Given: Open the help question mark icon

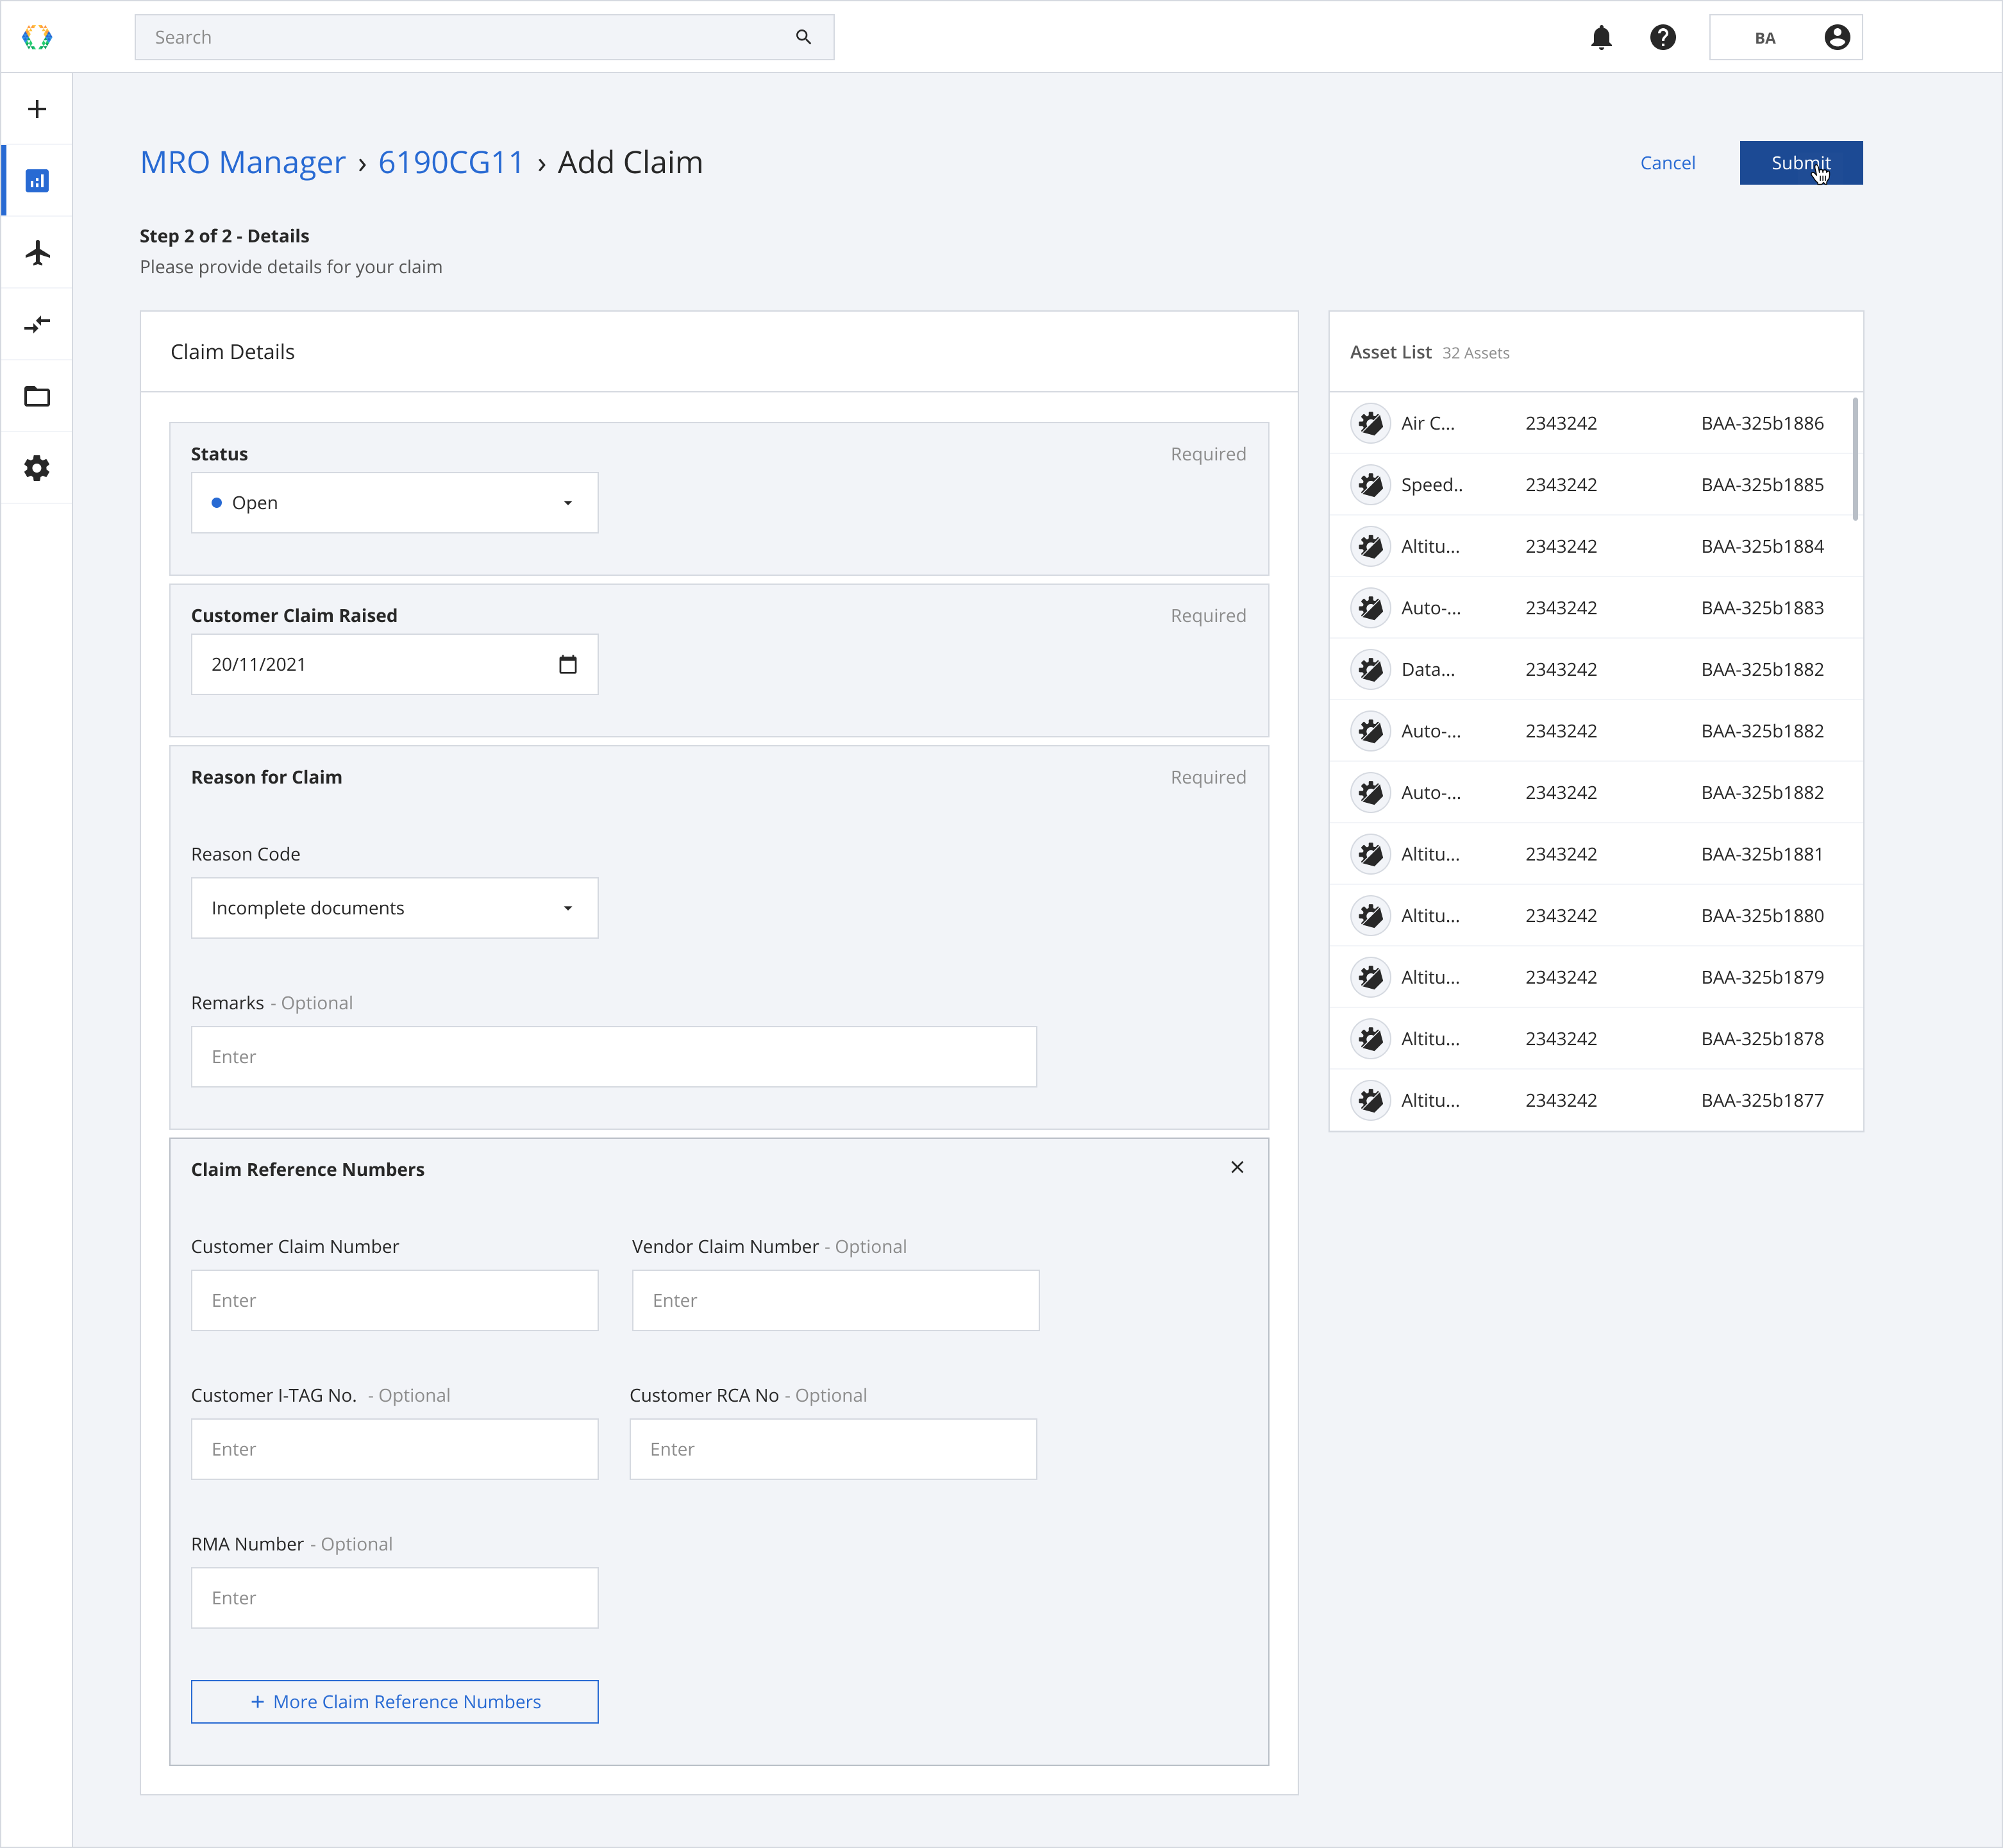Looking at the screenshot, I should coord(1662,37).
